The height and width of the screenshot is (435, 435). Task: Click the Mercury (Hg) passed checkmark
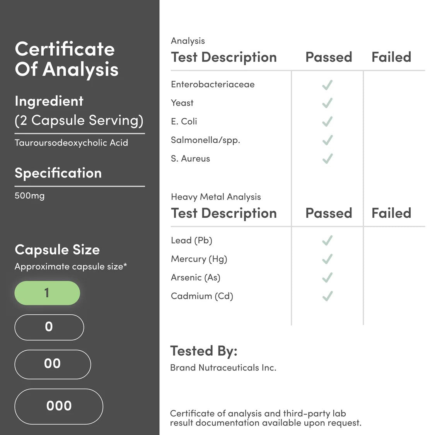pos(327,259)
